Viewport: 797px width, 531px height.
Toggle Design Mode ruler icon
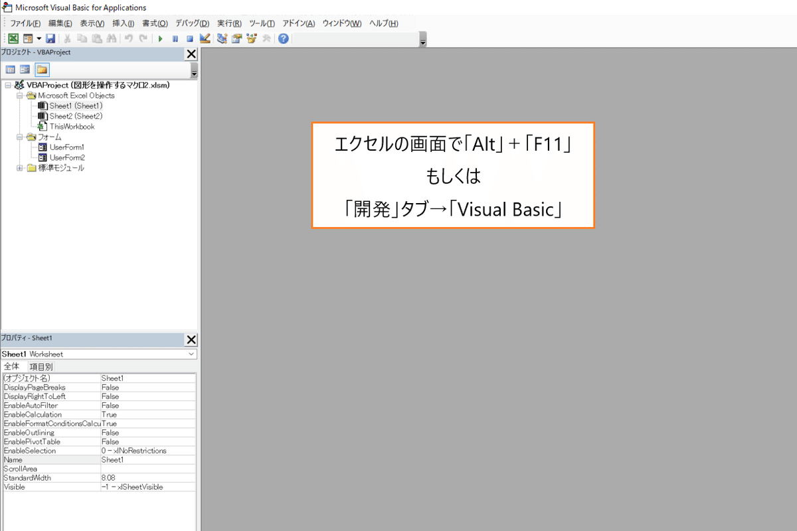pyautogui.click(x=205, y=38)
